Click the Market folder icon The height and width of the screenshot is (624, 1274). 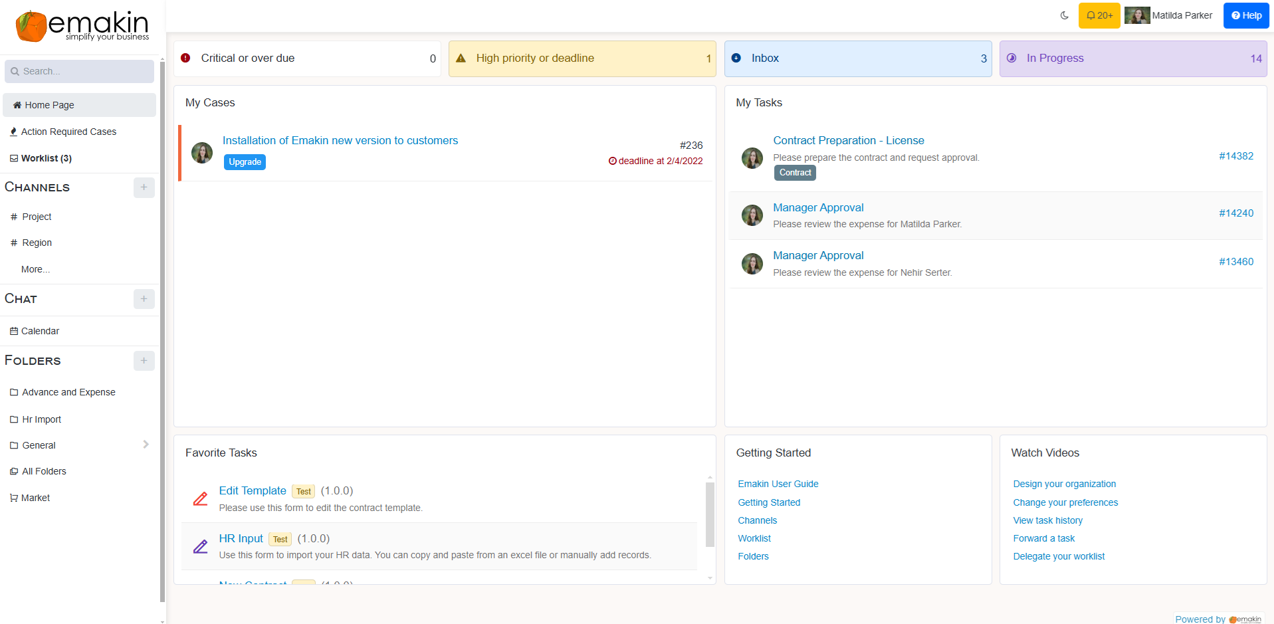click(13, 497)
